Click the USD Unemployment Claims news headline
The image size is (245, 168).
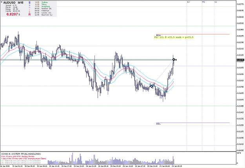(x=24, y=159)
